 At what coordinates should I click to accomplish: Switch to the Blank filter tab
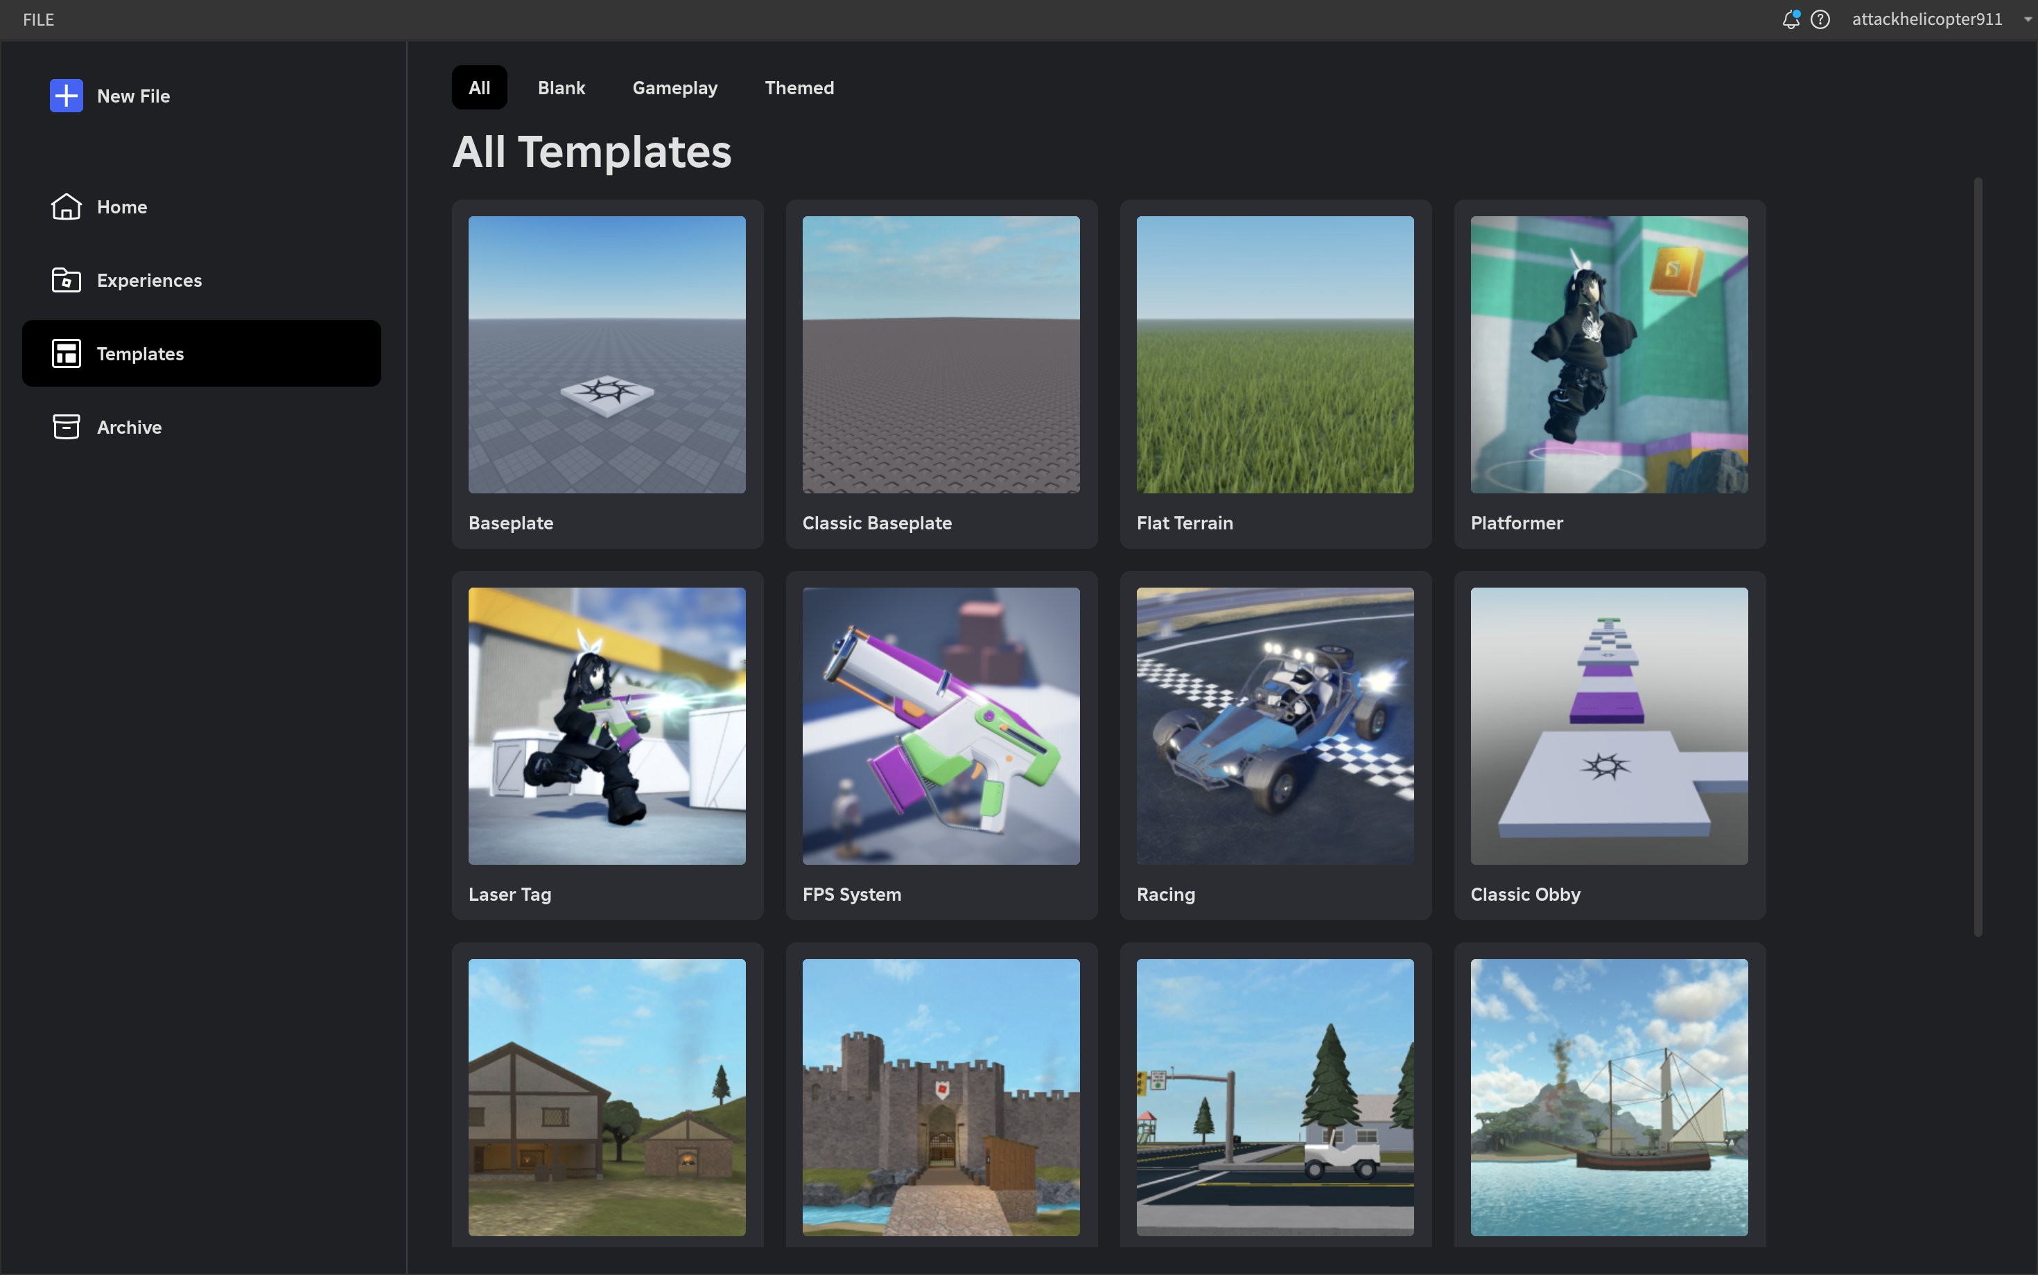click(560, 87)
